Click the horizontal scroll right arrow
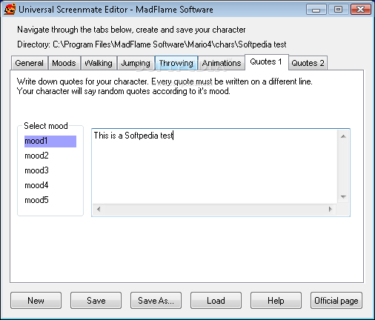The width and height of the screenshot is (375, 320). pyautogui.click(x=331, y=210)
